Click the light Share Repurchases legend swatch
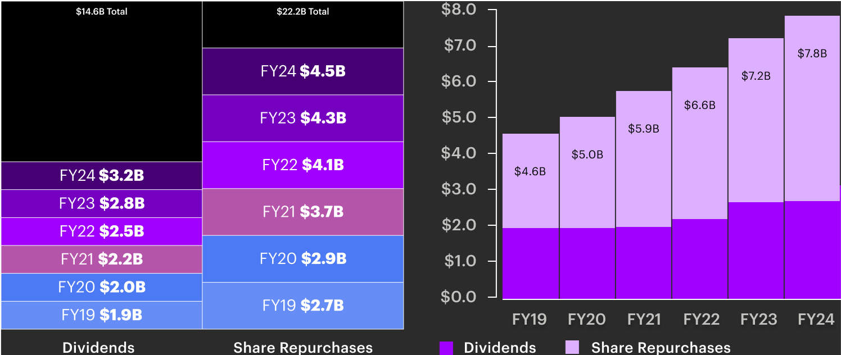The height and width of the screenshot is (355, 841). tap(572, 348)
